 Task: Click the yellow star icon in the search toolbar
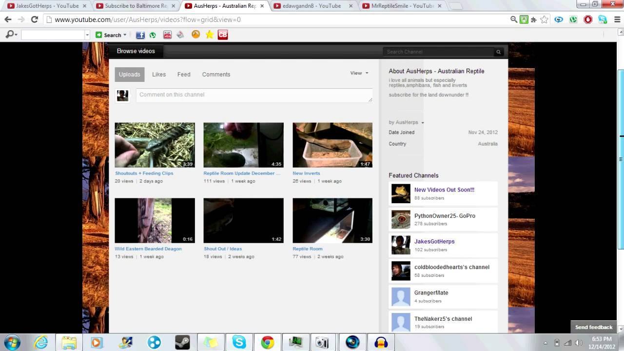tap(210, 35)
